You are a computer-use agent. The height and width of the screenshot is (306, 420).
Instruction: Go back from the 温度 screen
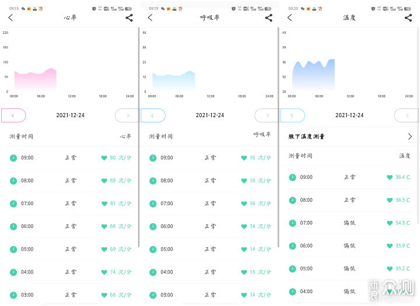point(290,17)
